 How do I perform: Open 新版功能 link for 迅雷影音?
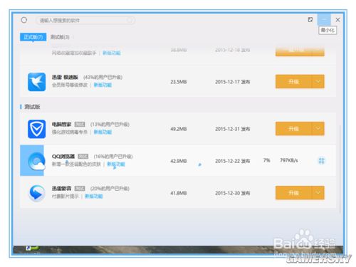(x=94, y=196)
